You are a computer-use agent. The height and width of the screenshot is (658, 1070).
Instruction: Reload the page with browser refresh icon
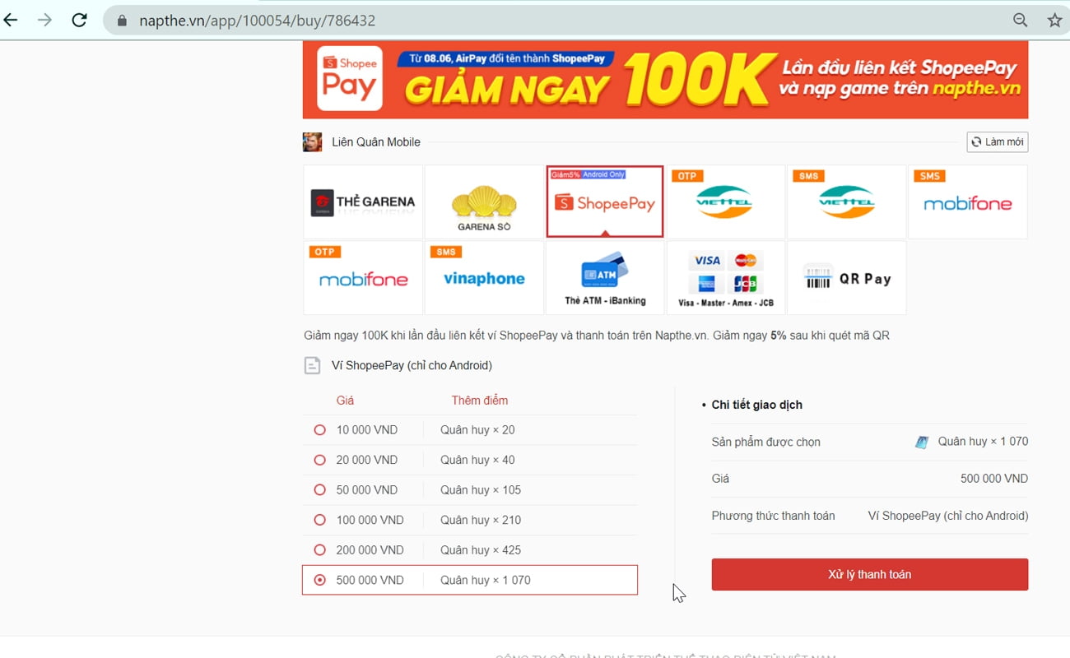(79, 21)
